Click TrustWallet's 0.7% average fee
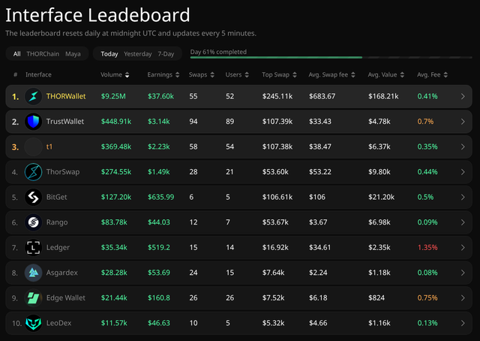The height and width of the screenshot is (341, 480). coord(425,122)
